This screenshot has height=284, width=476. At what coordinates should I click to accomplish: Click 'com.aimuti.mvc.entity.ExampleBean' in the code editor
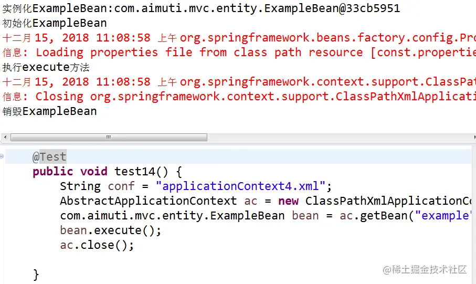click(x=172, y=216)
